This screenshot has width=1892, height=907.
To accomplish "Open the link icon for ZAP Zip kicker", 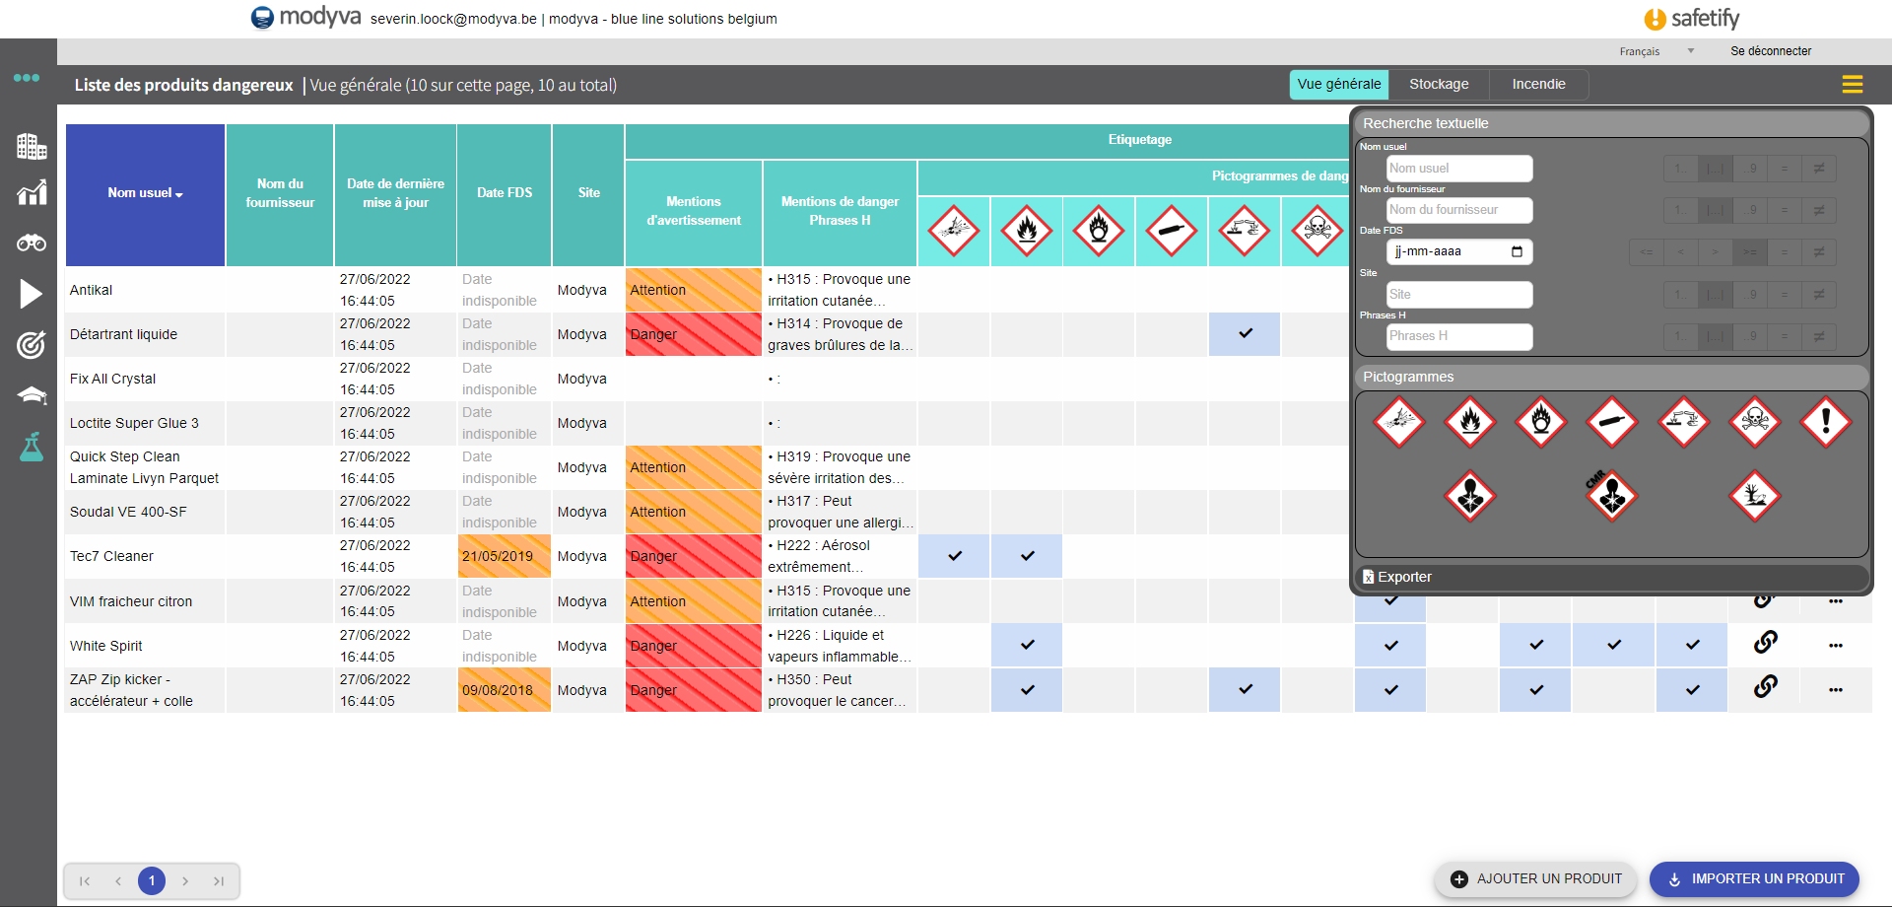I will pos(1766,686).
